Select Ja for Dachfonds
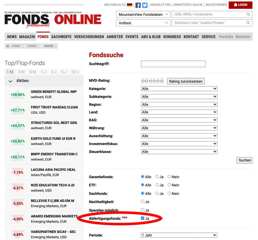The height and width of the screenshot is (240, 258). point(157,193)
